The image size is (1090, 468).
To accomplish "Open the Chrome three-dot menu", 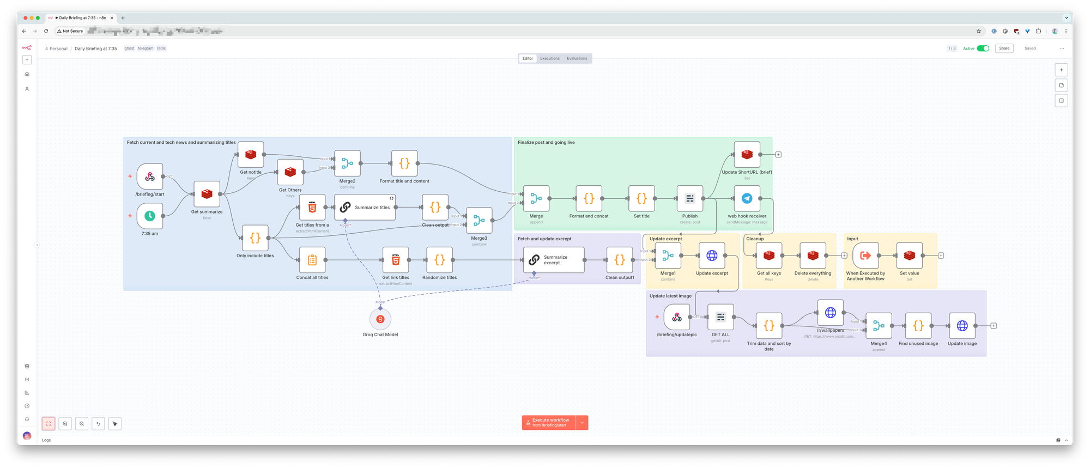I will click(1066, 31).
